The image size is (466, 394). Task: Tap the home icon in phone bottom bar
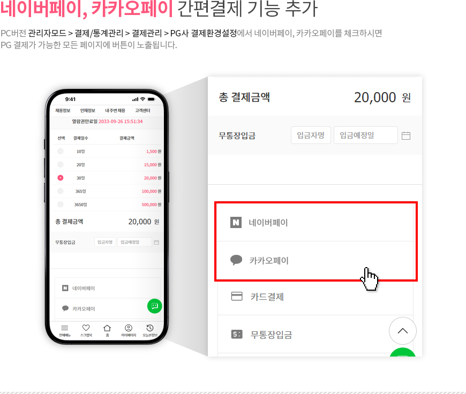coord(107,328)
